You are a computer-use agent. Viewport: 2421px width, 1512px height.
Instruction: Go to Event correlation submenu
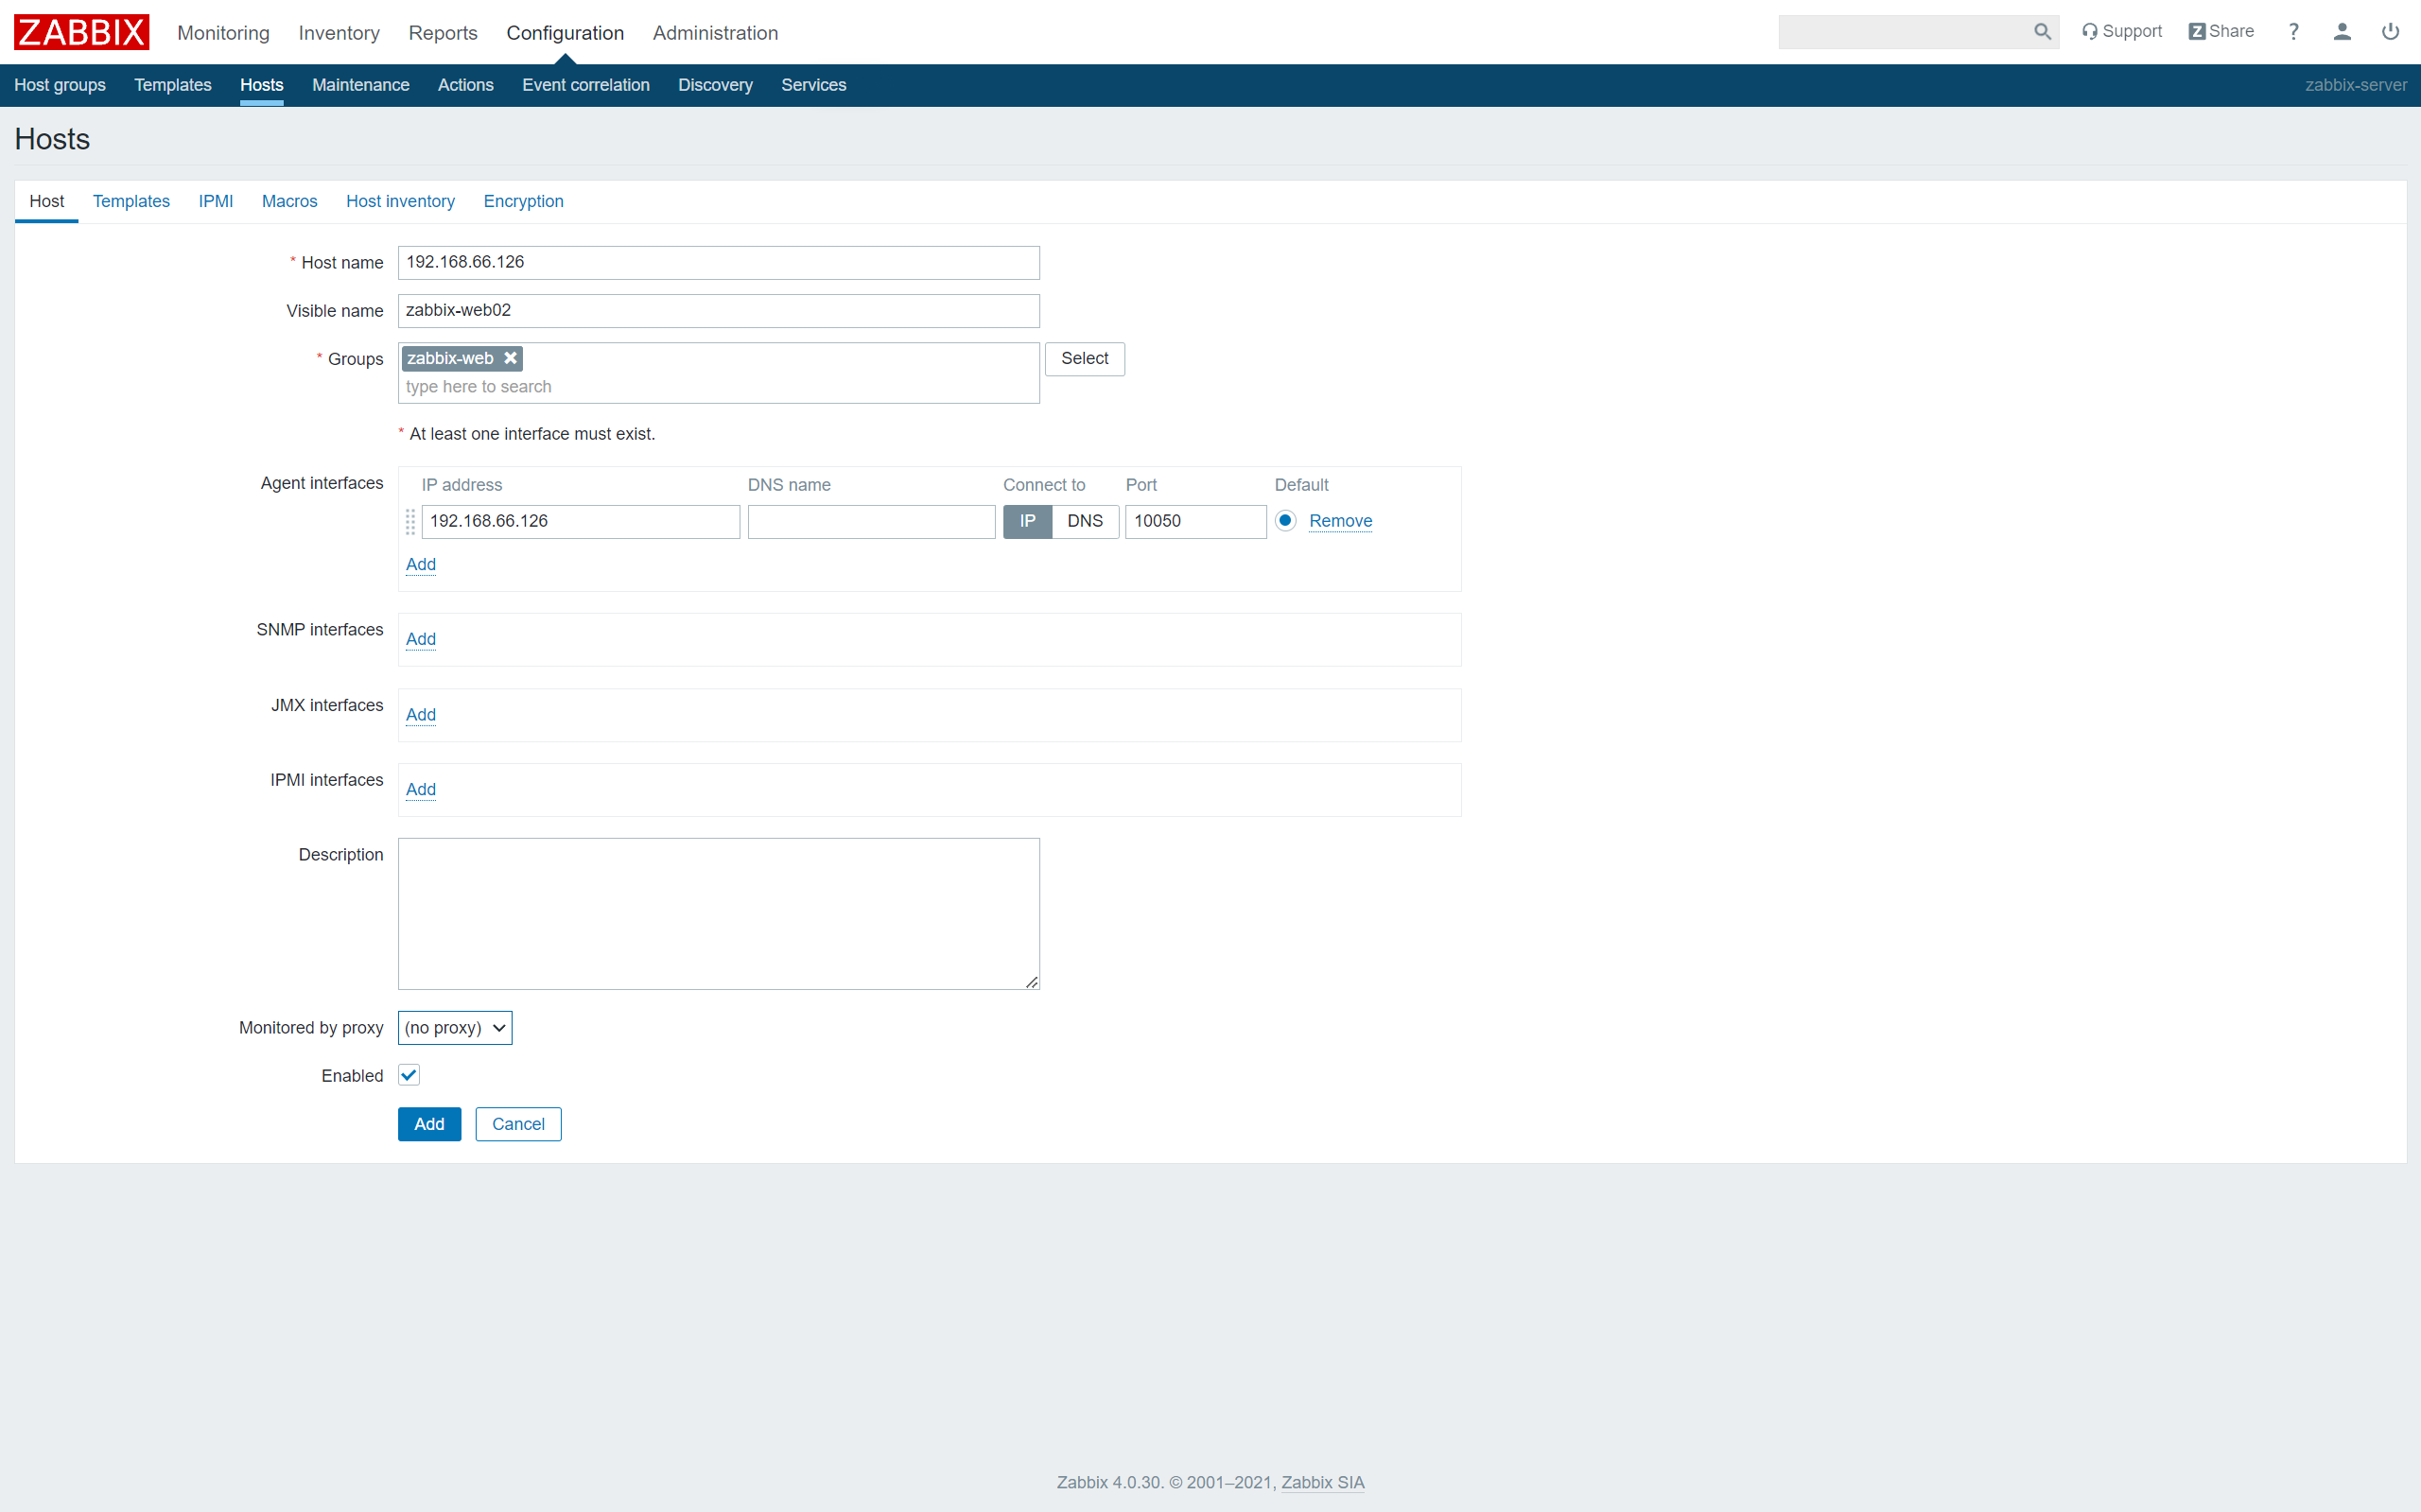click(x=586, y=85)
